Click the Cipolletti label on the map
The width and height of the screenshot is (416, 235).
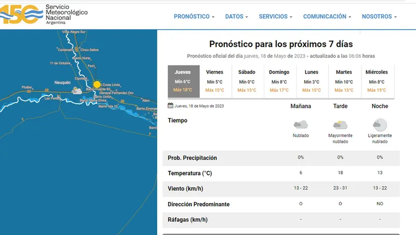click(x=82, y=78)
